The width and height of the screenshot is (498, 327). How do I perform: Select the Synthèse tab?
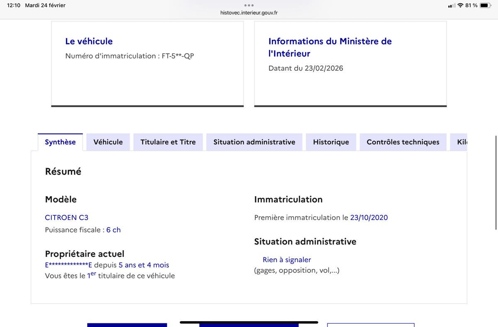[x=60, y=142]
